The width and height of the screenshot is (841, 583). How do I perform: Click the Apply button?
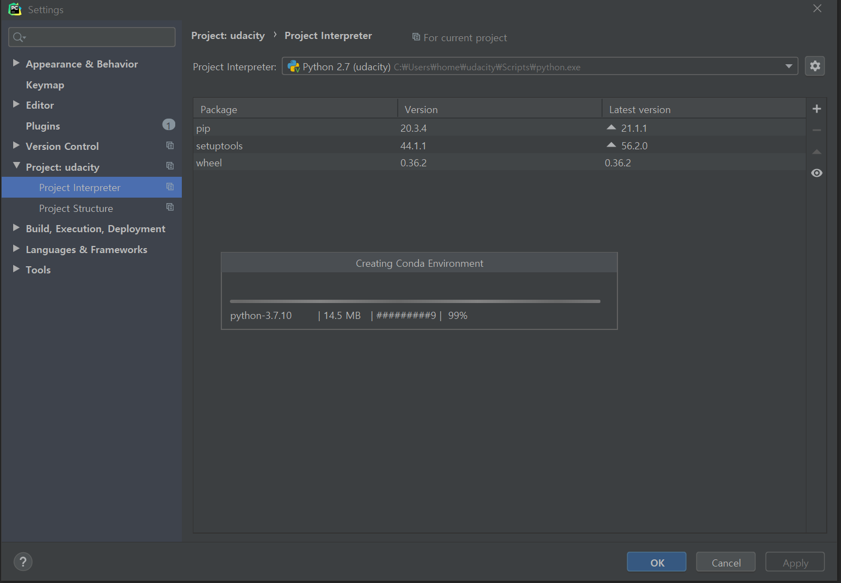(x=795, y=562)
